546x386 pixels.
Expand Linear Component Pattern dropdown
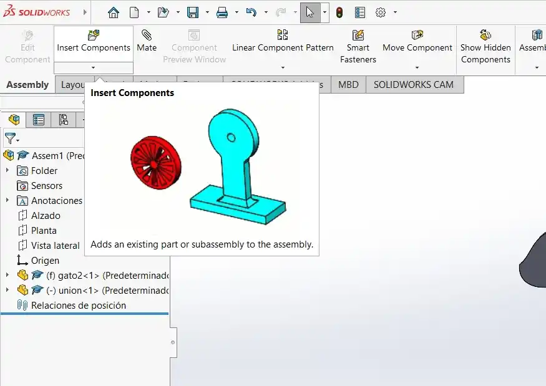[x=283, y=67]
